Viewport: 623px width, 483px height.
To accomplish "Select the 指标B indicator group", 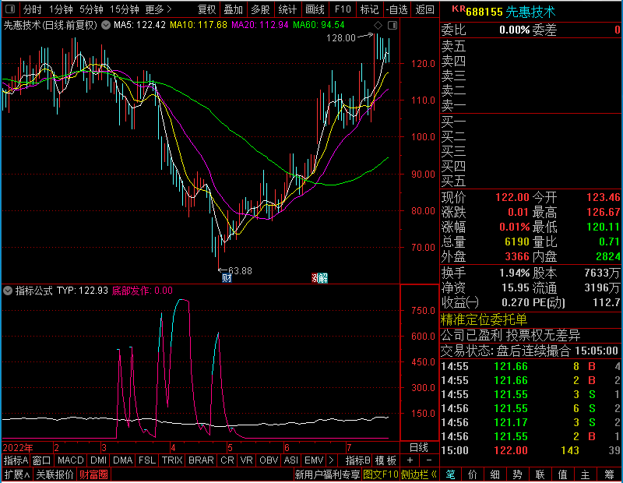I will [x=358, y=460].
